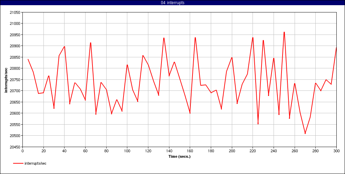This screenshot has width=345, height=174.
Task: Click the 20450 y-axis label
Action: [x=15, y=147]
